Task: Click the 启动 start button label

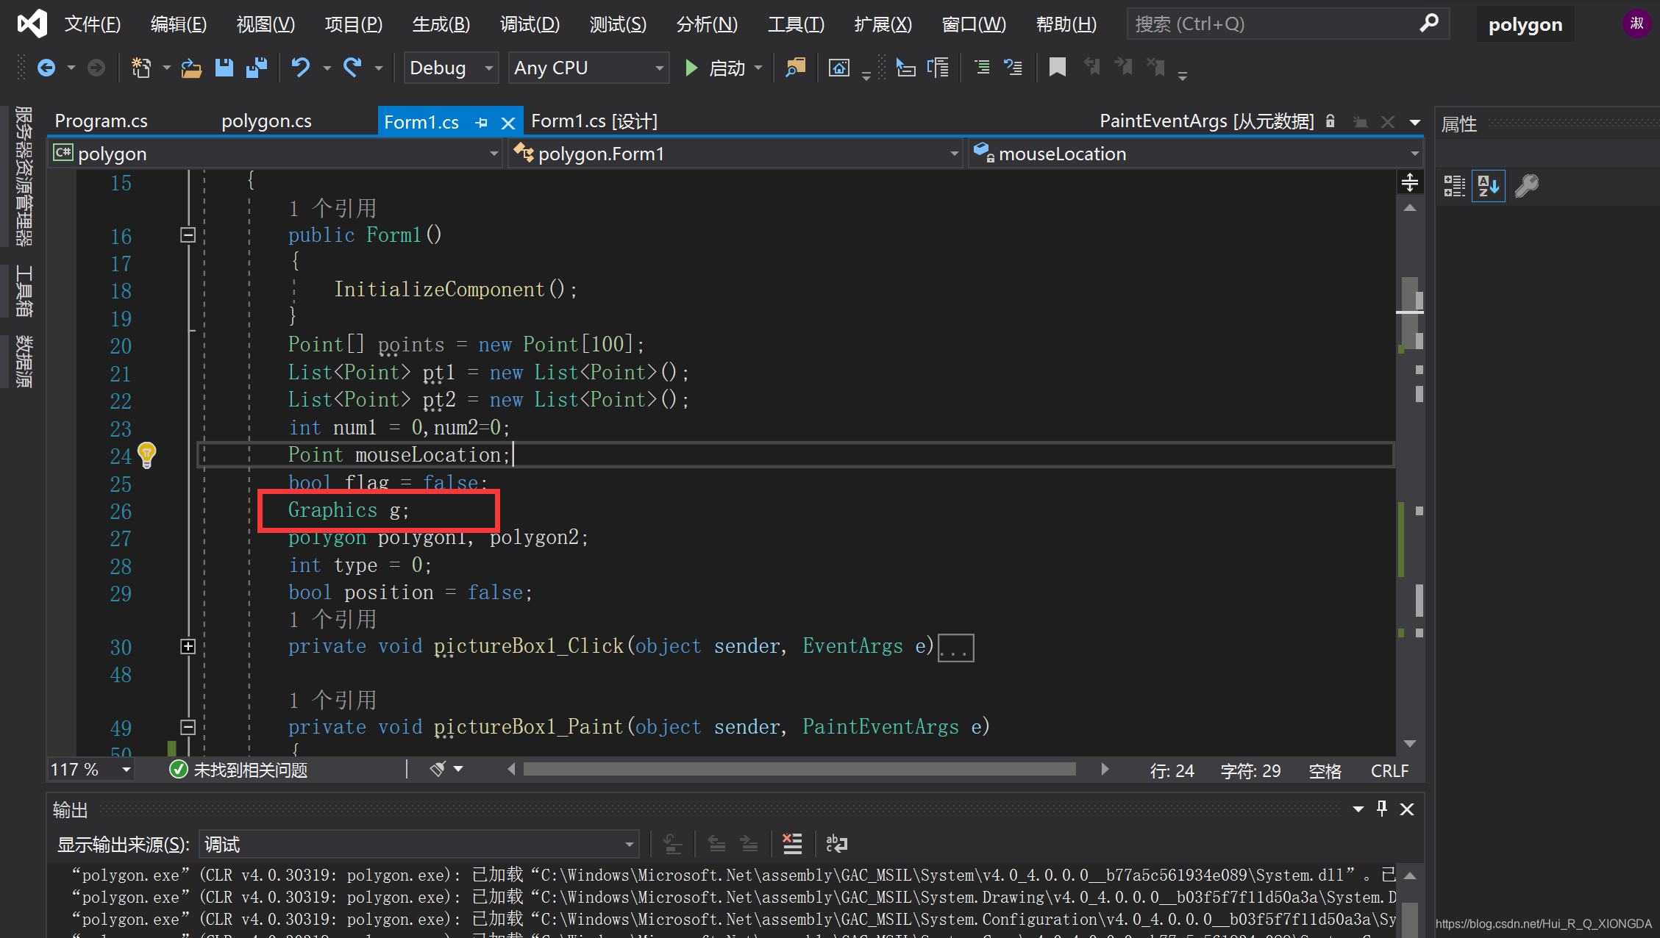Action: click(727, 68)
